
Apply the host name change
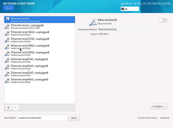point(74,118)
